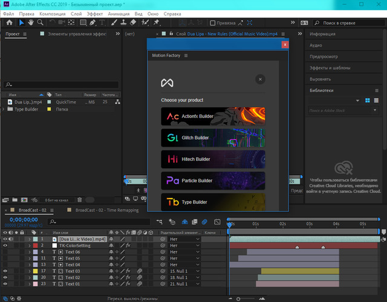Enable motion blur switch in timeline header

(204, 222)
